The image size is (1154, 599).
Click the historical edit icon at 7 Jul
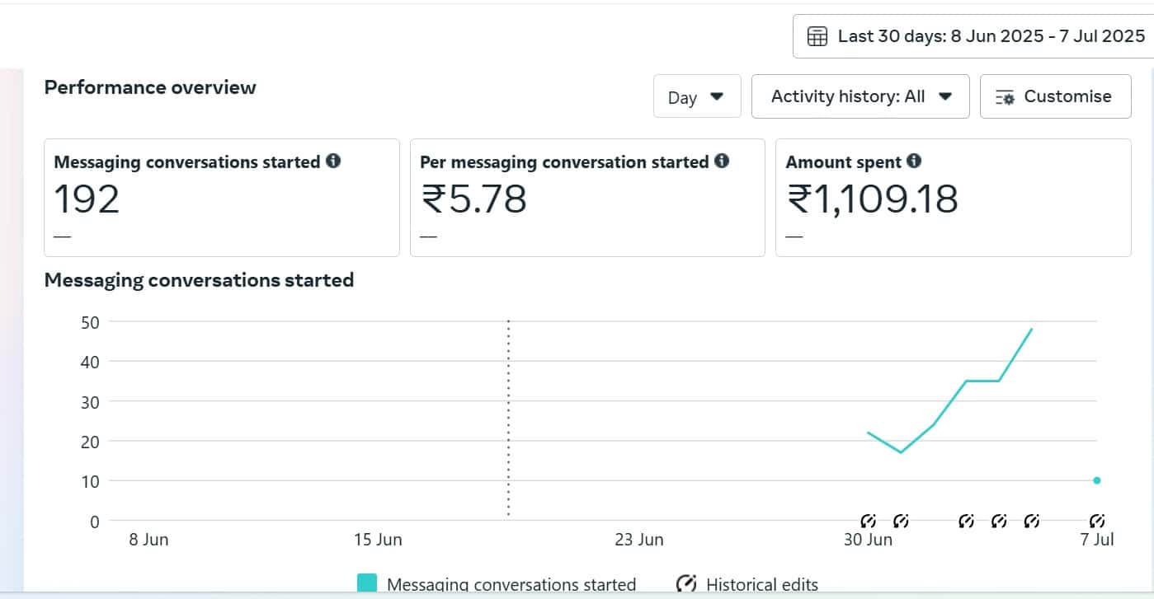[1097, 521]
